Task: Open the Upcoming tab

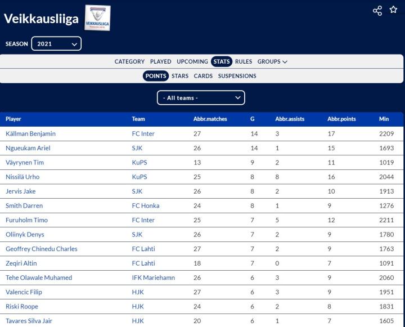Action: (x=192, y=62)
